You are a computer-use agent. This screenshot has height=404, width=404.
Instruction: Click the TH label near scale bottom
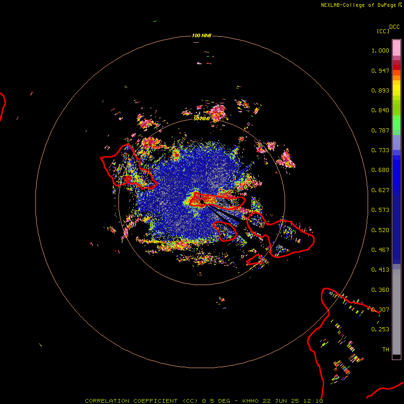[386, 350]
